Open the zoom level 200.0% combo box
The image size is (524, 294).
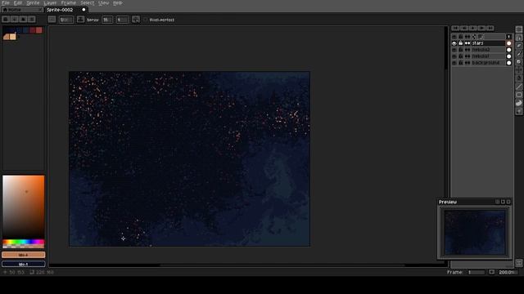[507, 272]
